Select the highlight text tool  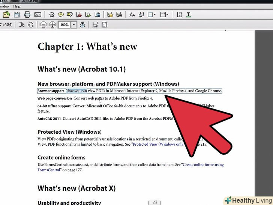[70, 15]
